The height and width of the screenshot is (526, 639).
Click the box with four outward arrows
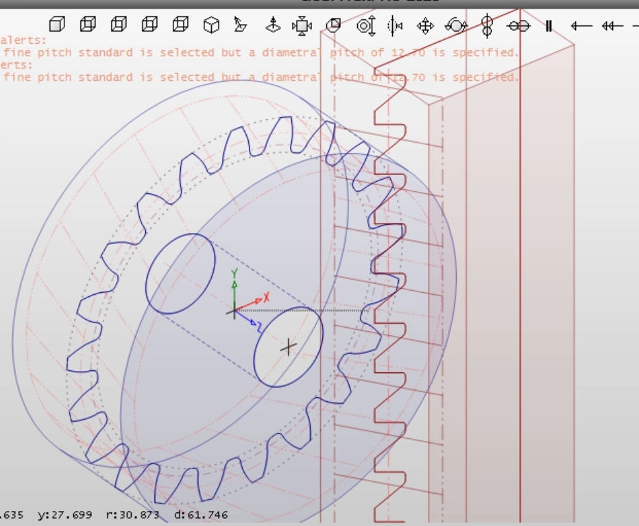pyautogui.click(x=302, y=26)
